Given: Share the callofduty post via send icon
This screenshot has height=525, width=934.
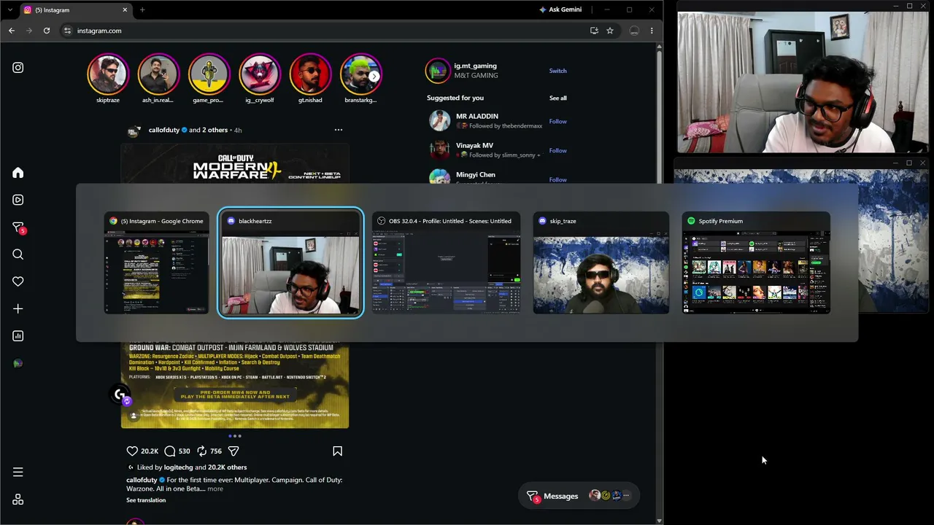Looking at the screenshot, I should point(233,451).
